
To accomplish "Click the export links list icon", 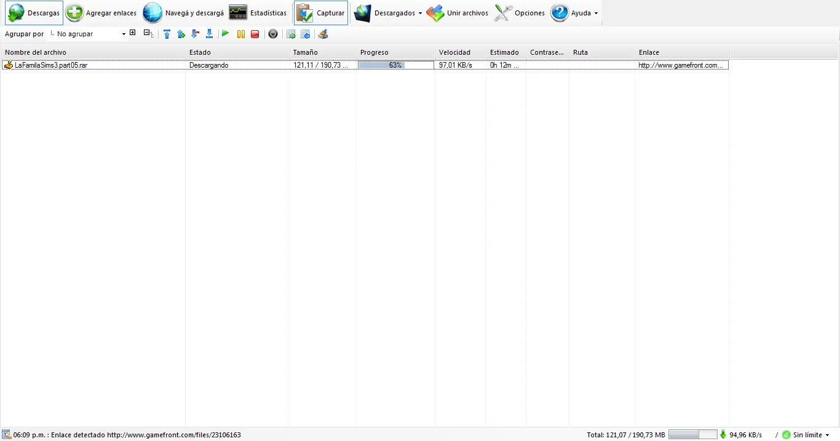I will tap(291, 34).
